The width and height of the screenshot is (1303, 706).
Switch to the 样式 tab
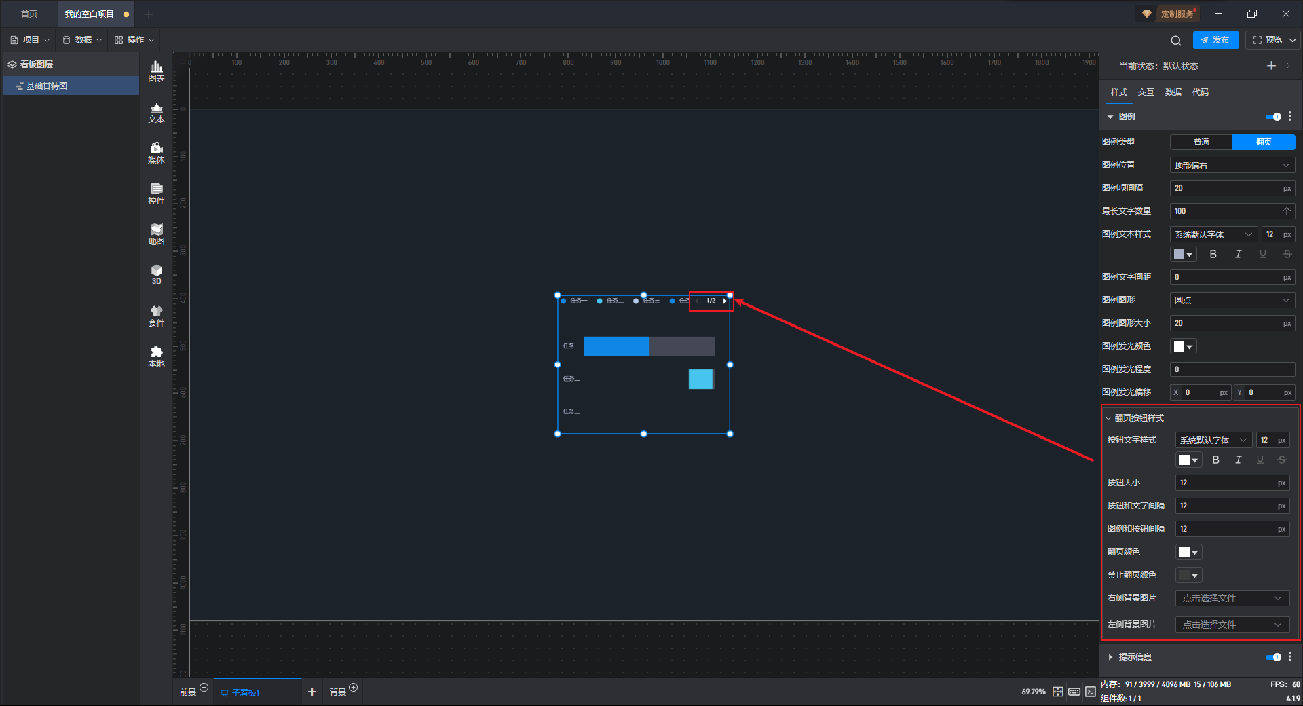point(1118,92)
